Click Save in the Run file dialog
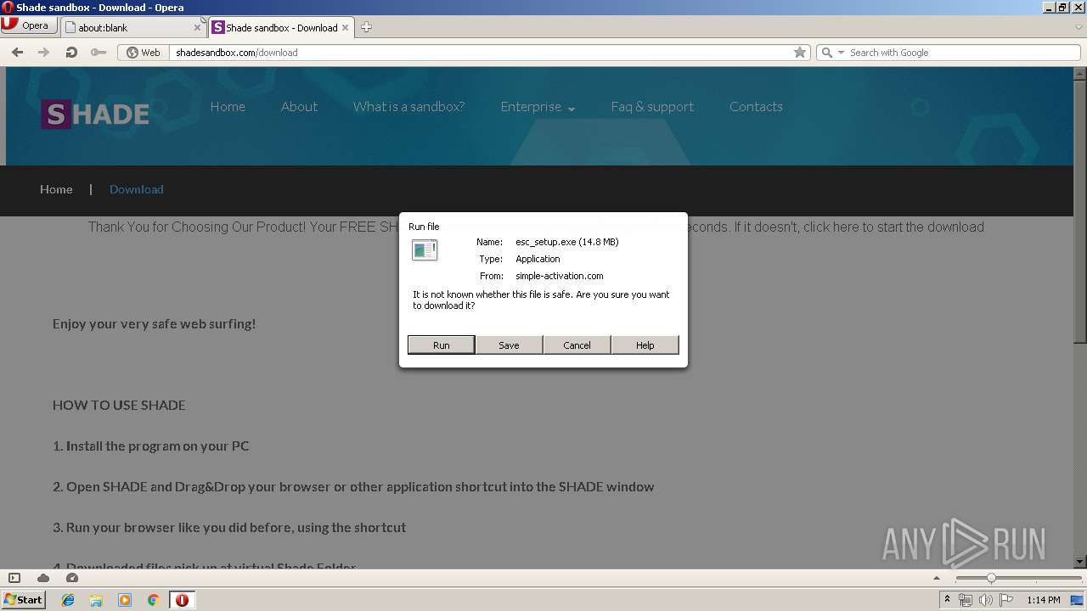1087x611 pixels. point(509,345)
